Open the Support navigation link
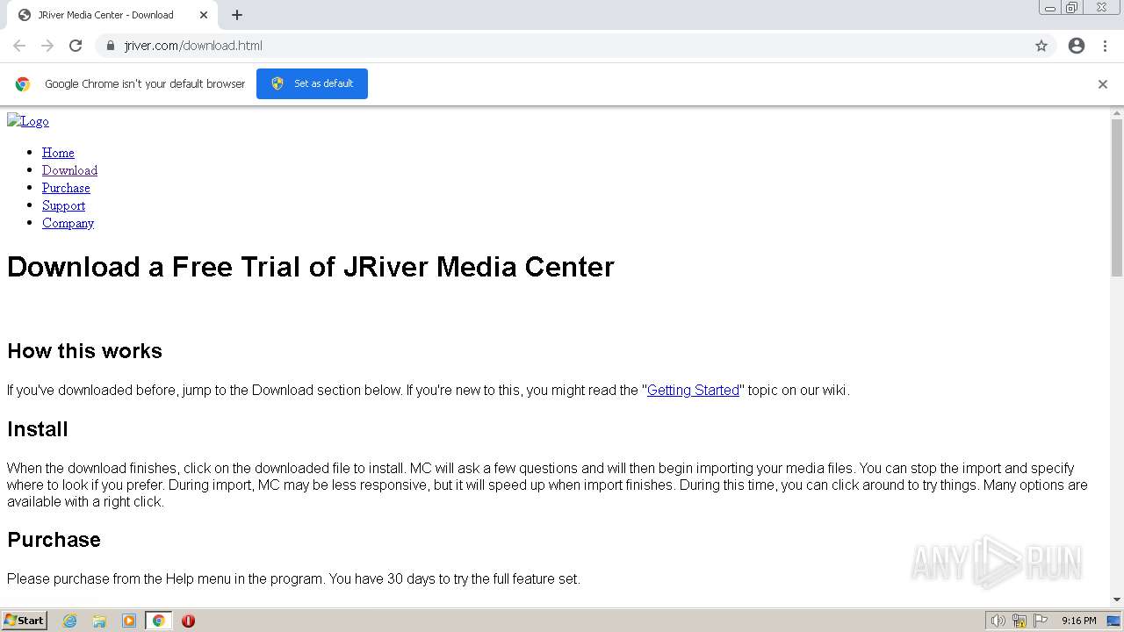The image size is (1124, 632). coord(63,205)
